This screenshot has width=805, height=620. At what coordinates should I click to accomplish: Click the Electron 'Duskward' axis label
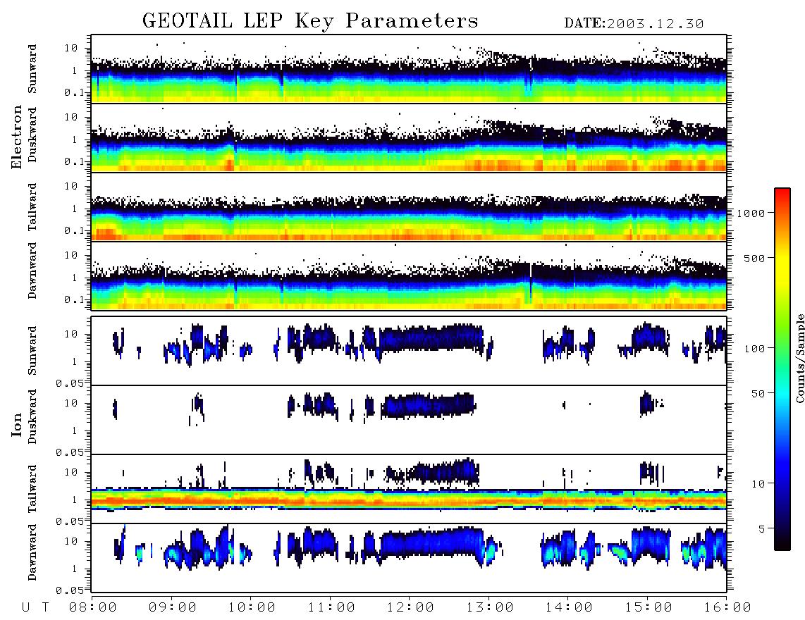(x=32, y=135)
